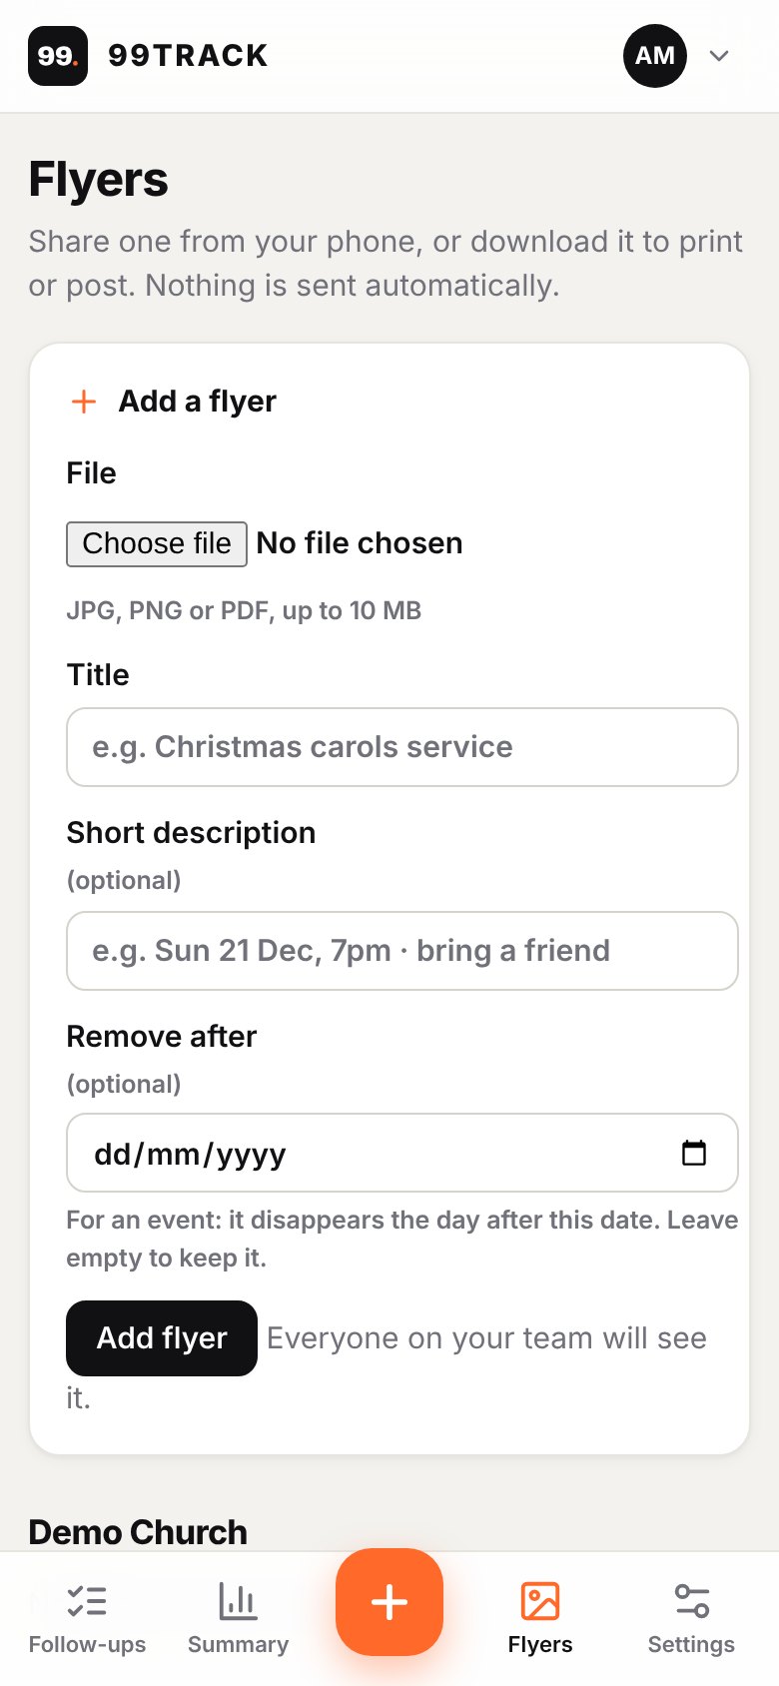The width and height of the screenshot is (779, 1686).
Task: Focus the Short description field
Action: click(402, 951)
